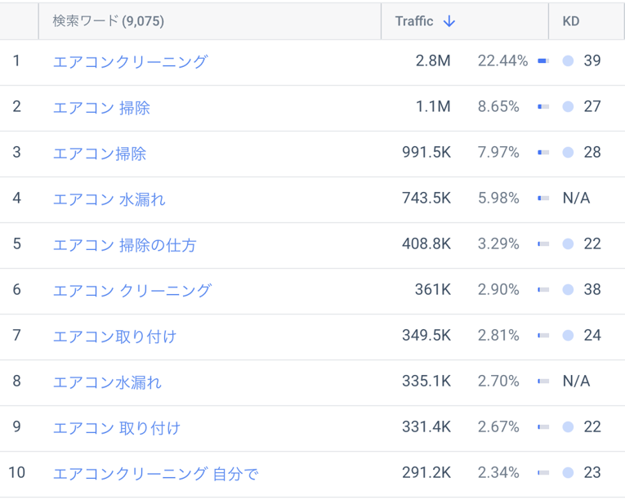Click the KD circle for エアコン取り付け
Screen dimensions: 625x500
coord(569,336)
